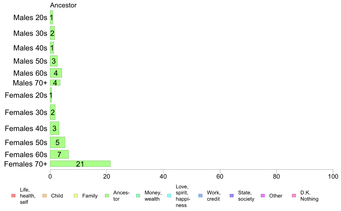341x211 pixels.
Task: Select the Money, wealth legend swatch
Action: (138, 196)
